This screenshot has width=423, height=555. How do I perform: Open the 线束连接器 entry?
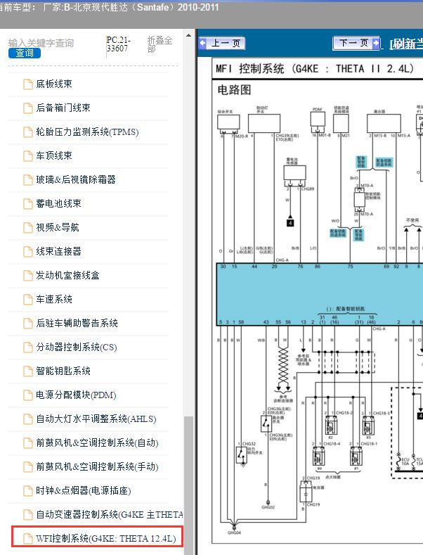58,251
